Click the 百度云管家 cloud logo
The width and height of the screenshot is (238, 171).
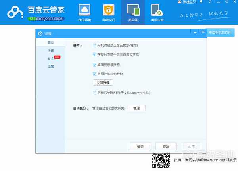point(15,12)
